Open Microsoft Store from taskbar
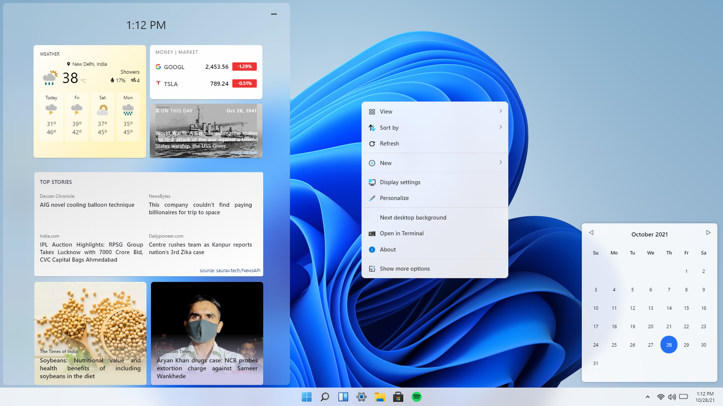Viewport: 723px width, 406px height. pos(398,397)
